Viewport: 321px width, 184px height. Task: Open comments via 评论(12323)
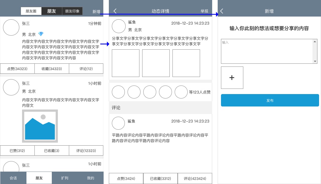click(86, 151)
